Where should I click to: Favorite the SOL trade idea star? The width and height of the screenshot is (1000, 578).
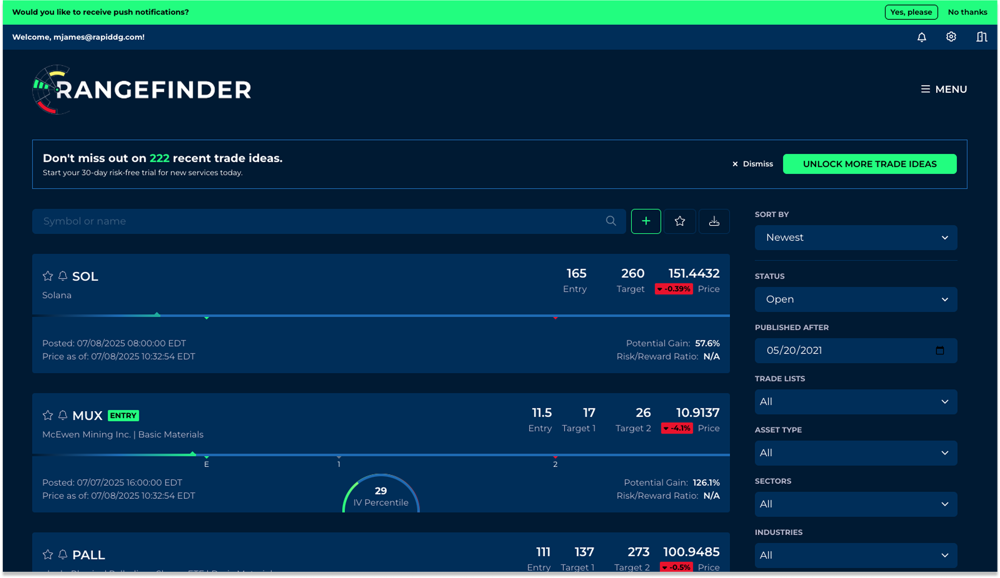tap(48, 276)
